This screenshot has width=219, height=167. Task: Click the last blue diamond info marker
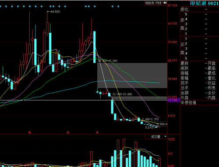(118, 7)
